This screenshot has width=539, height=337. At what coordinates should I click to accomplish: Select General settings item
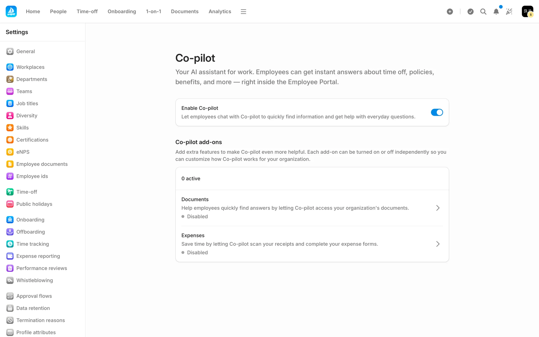pos(26,51)
